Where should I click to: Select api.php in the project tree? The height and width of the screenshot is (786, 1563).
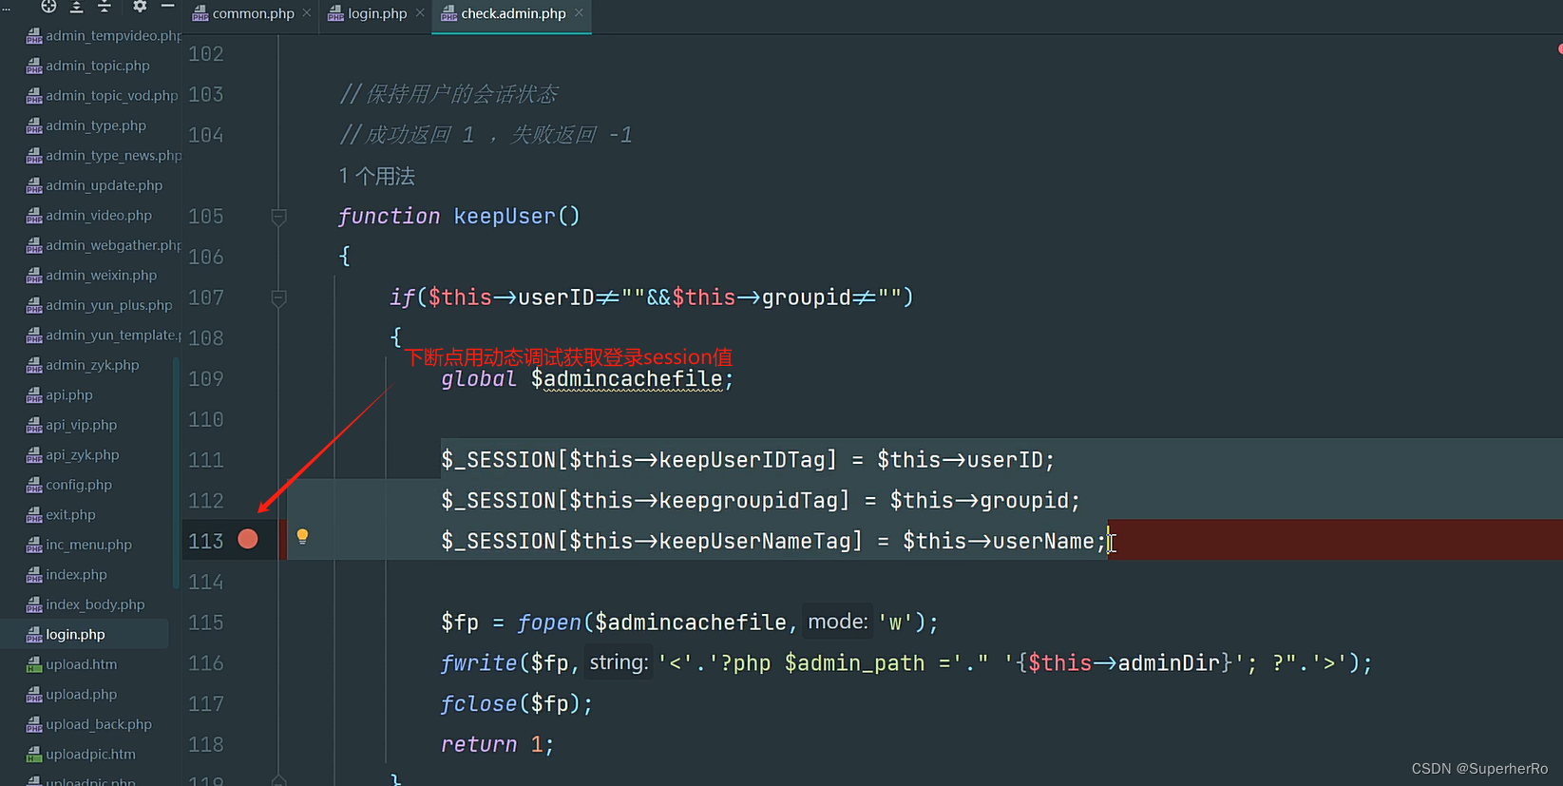click(59, 395)
